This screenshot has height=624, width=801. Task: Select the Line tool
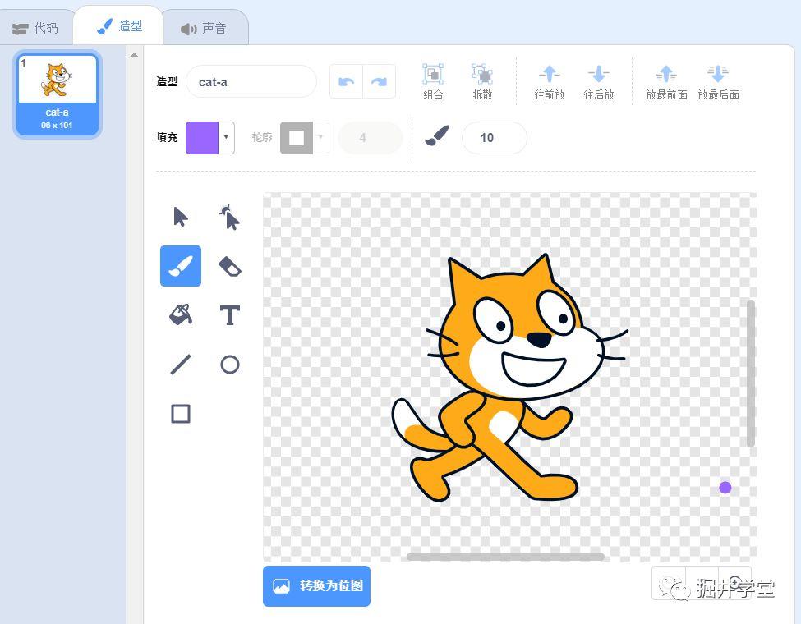pos(180,365)
